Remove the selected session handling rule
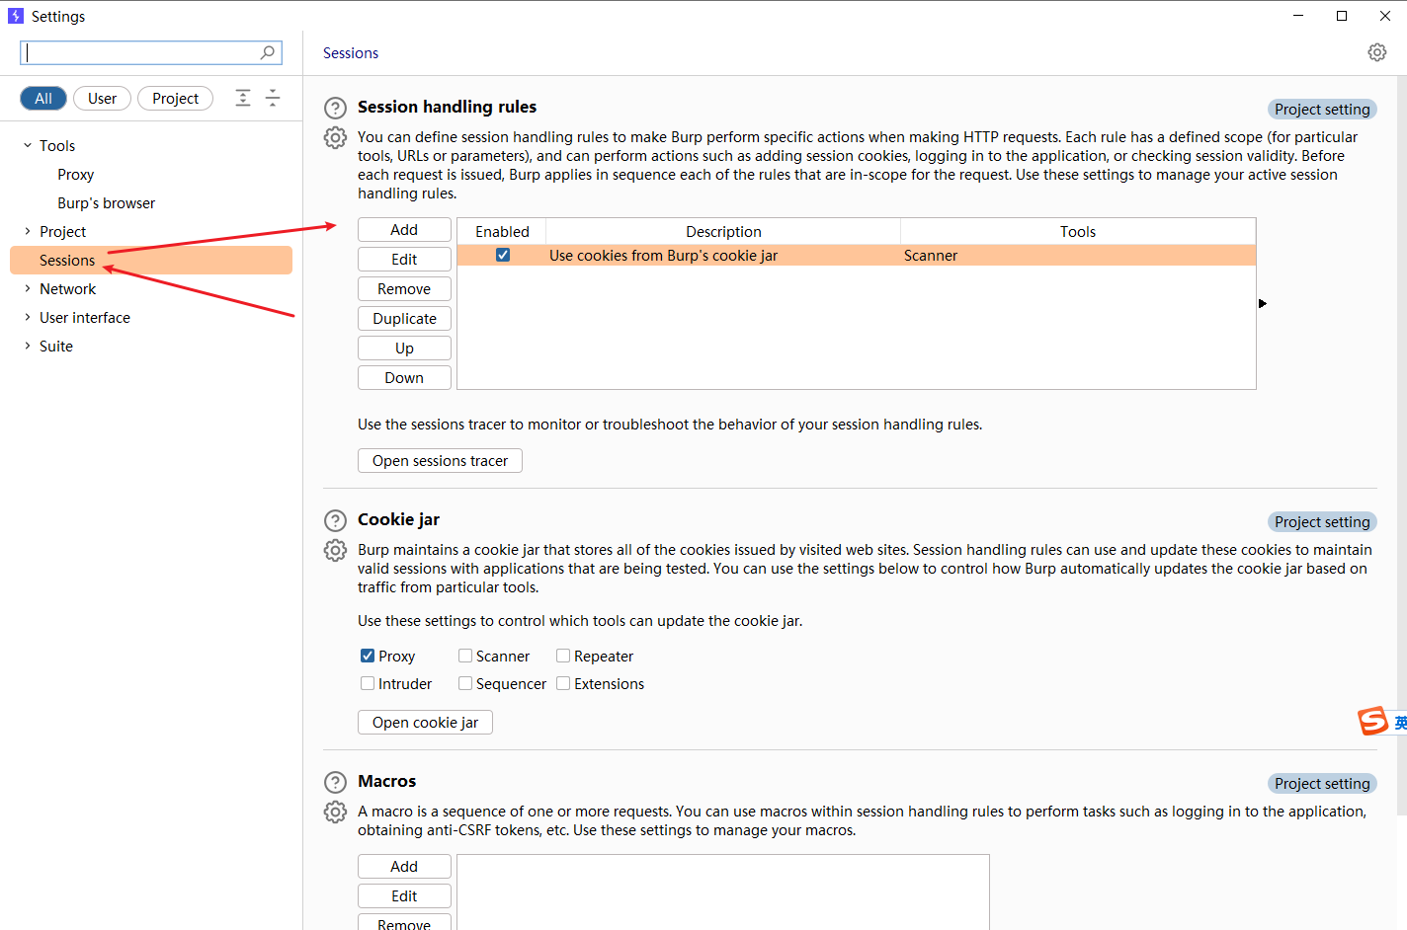Image resolution: width=1407 pixels, height=930 pixels. (404, 289)
